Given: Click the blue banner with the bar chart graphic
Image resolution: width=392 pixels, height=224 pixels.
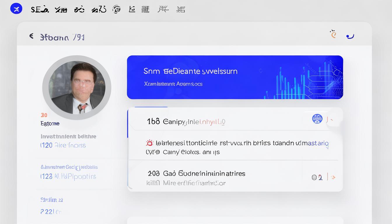Looking at the screenshot, I should point(235,77).
